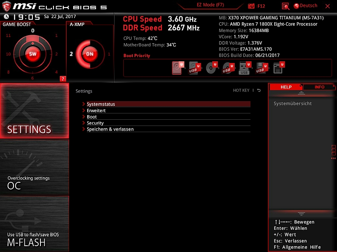Click the DDR Speed 2667 MHz value
The width and height of the screenshot is (337, 252).
click(184, 28)
